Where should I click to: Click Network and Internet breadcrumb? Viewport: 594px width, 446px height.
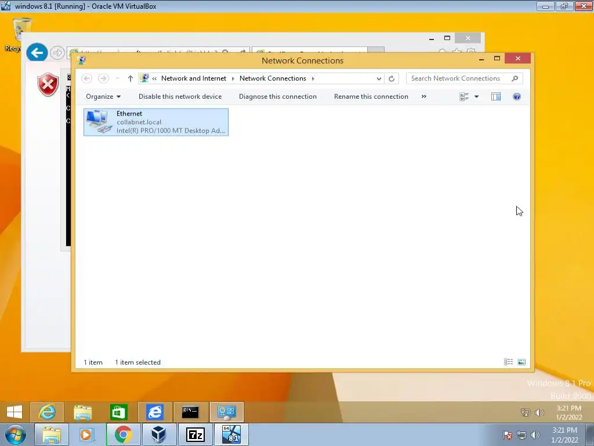tap(194, 78)
